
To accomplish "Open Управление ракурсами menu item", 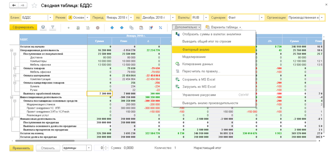I will [x=214, y=95].
